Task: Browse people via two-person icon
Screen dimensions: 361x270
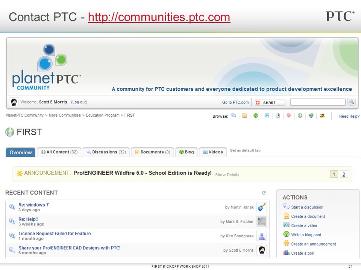Action: click(x=322, y=115)
